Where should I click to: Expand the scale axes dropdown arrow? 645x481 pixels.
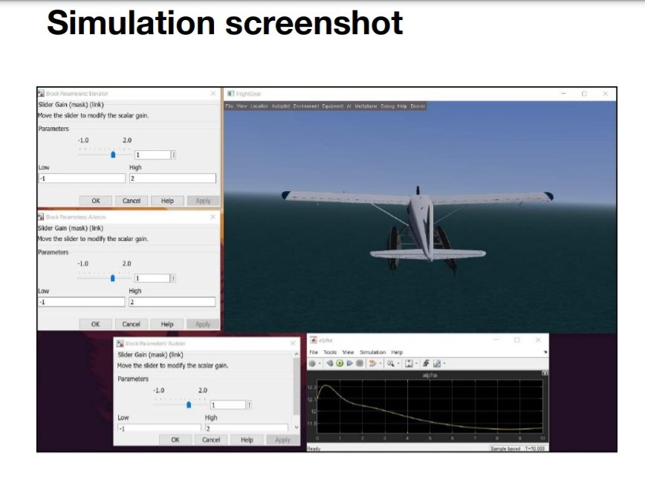tap(416, 364)
